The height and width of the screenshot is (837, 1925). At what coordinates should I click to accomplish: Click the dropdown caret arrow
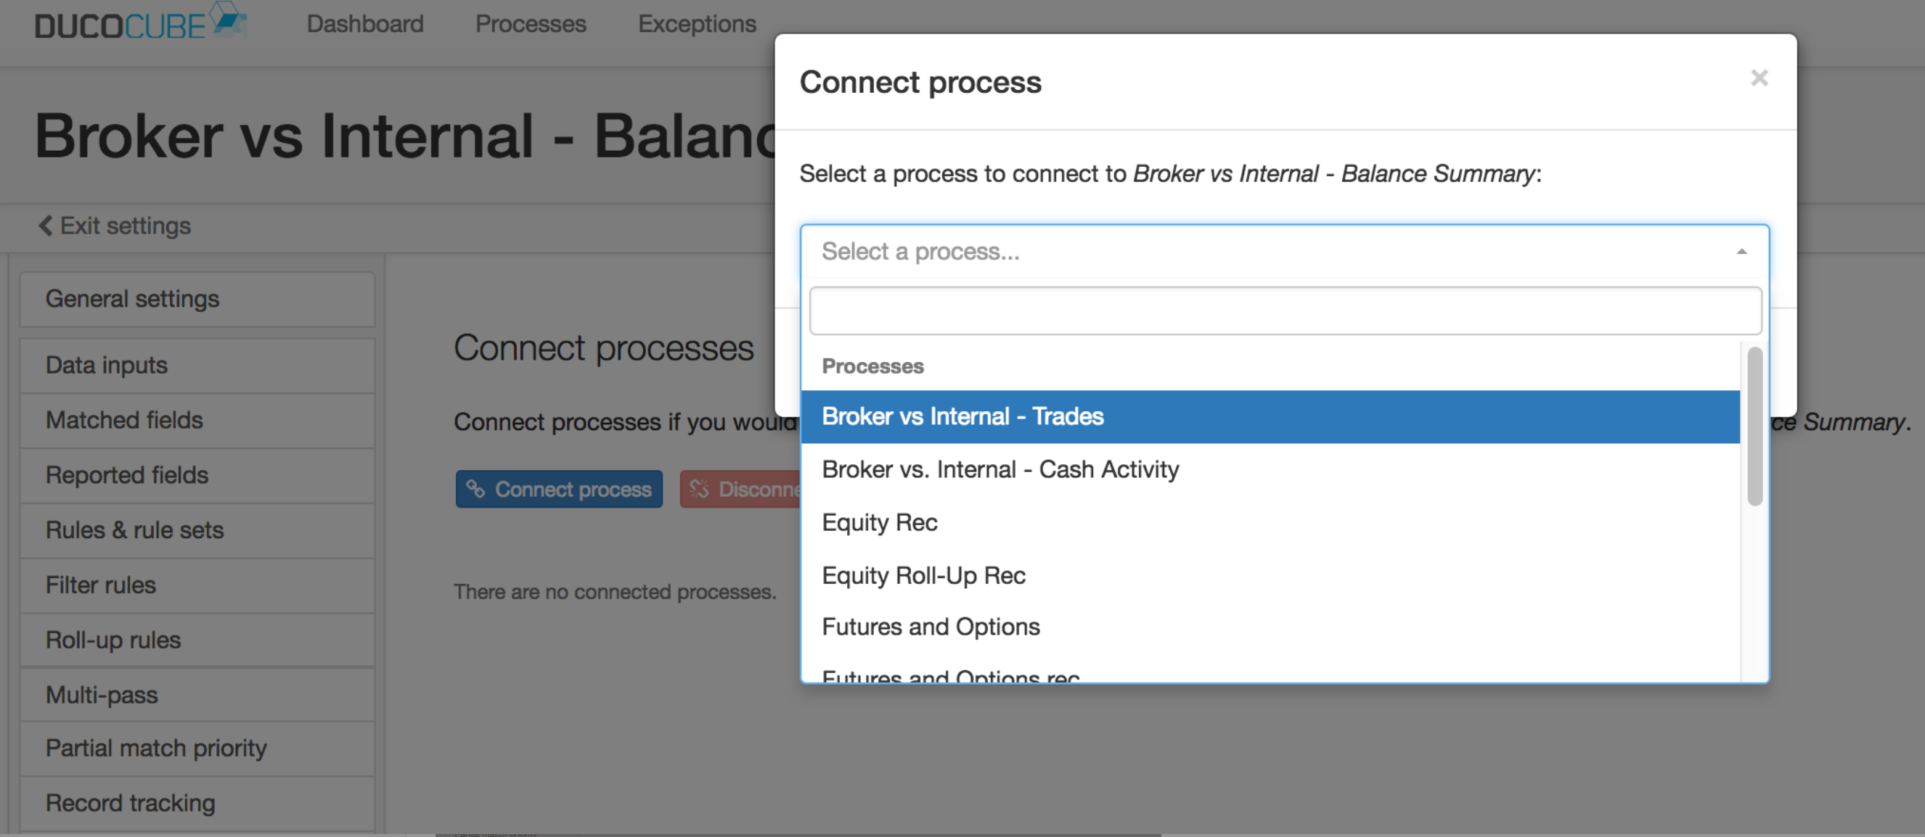(1741, 252)
